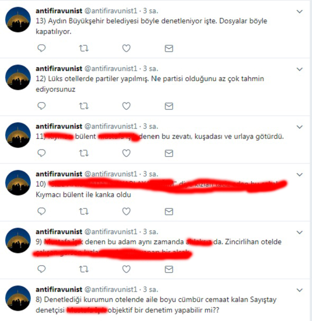Open the chevron menu on tweet 8
The height and width of the screenshot is (321, 312).
tap(299, 290)
